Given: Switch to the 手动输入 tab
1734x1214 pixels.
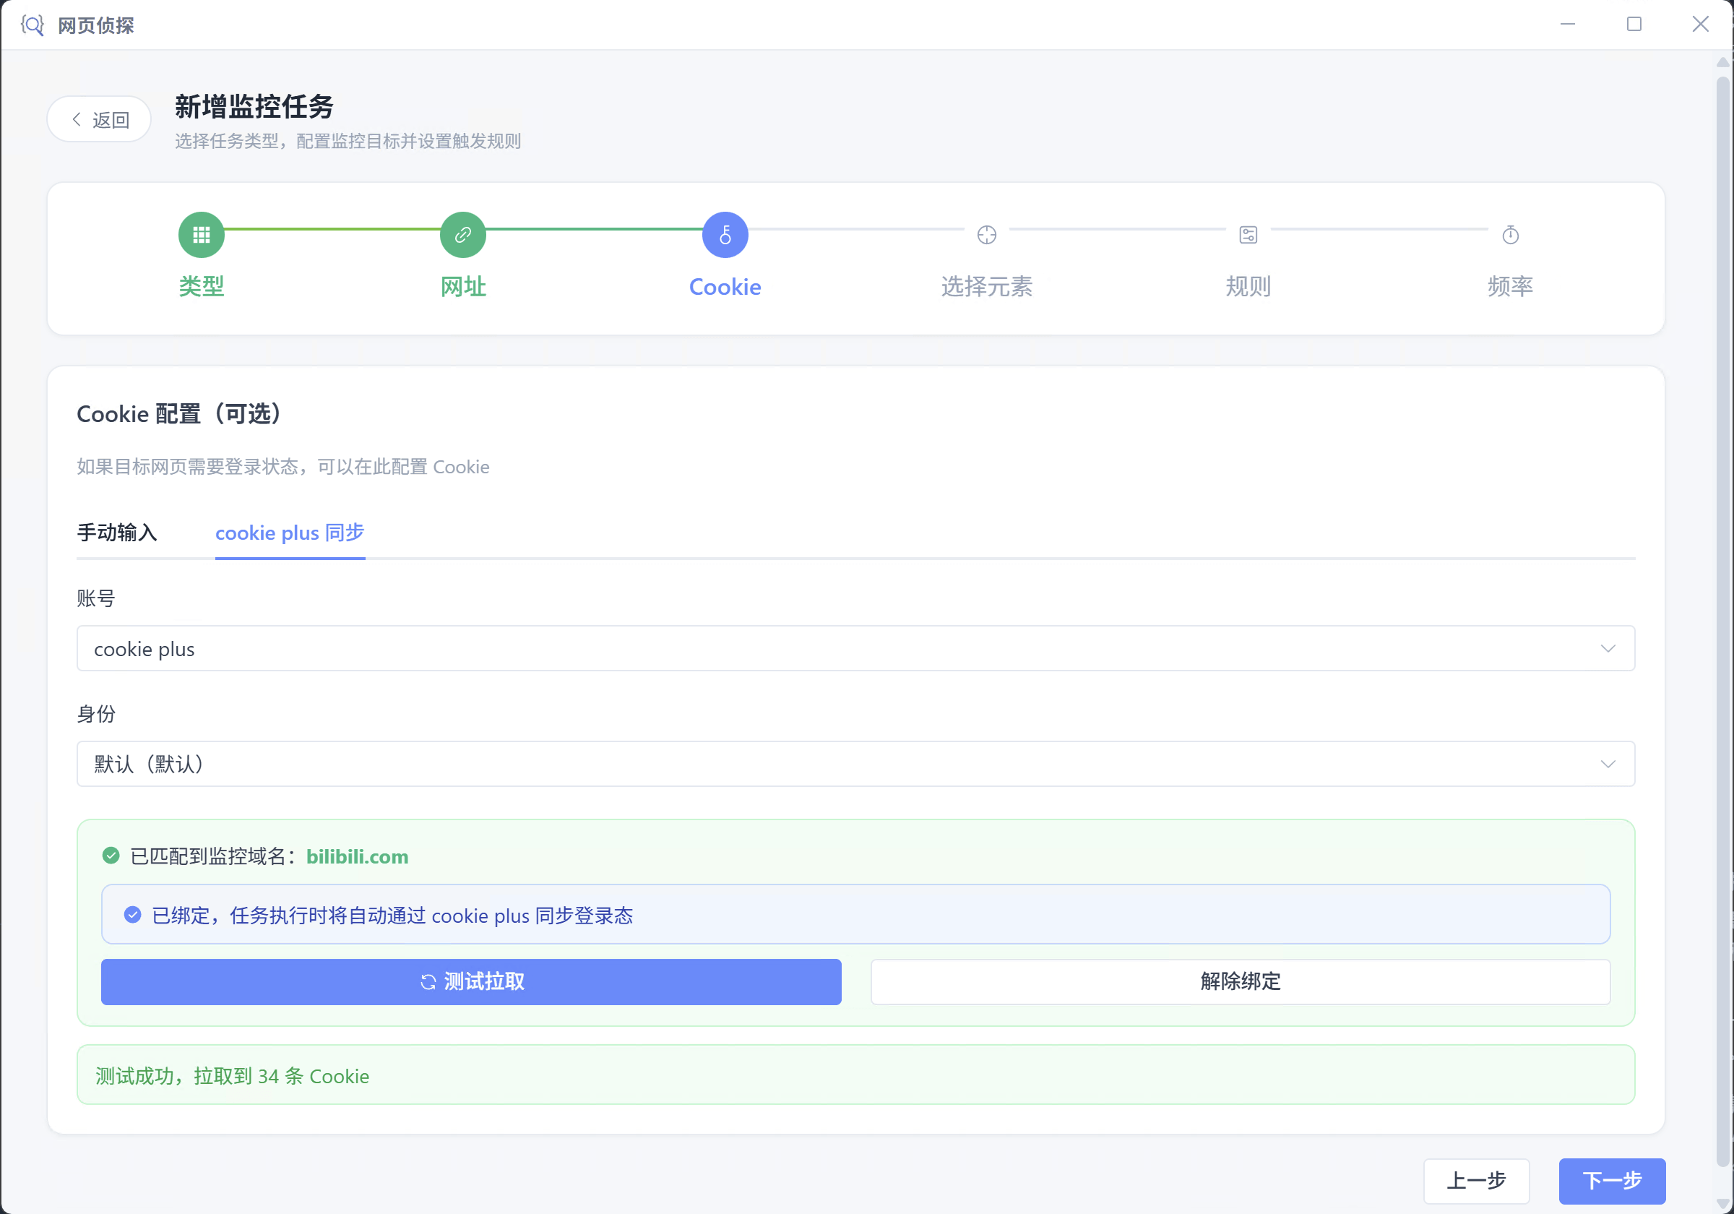Looking at the screenshot, I should point(117,533).
